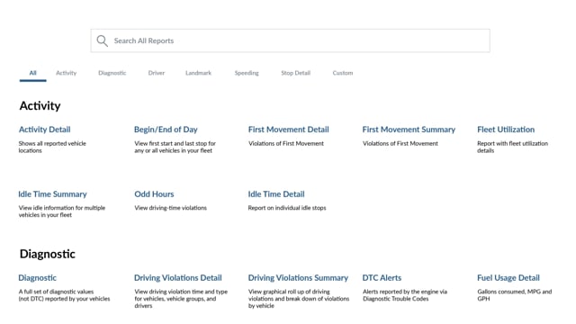Open Driving Violations Detail report
Image resolution: width=576 pixels, height=324 pixels.
tap(178, 278)
